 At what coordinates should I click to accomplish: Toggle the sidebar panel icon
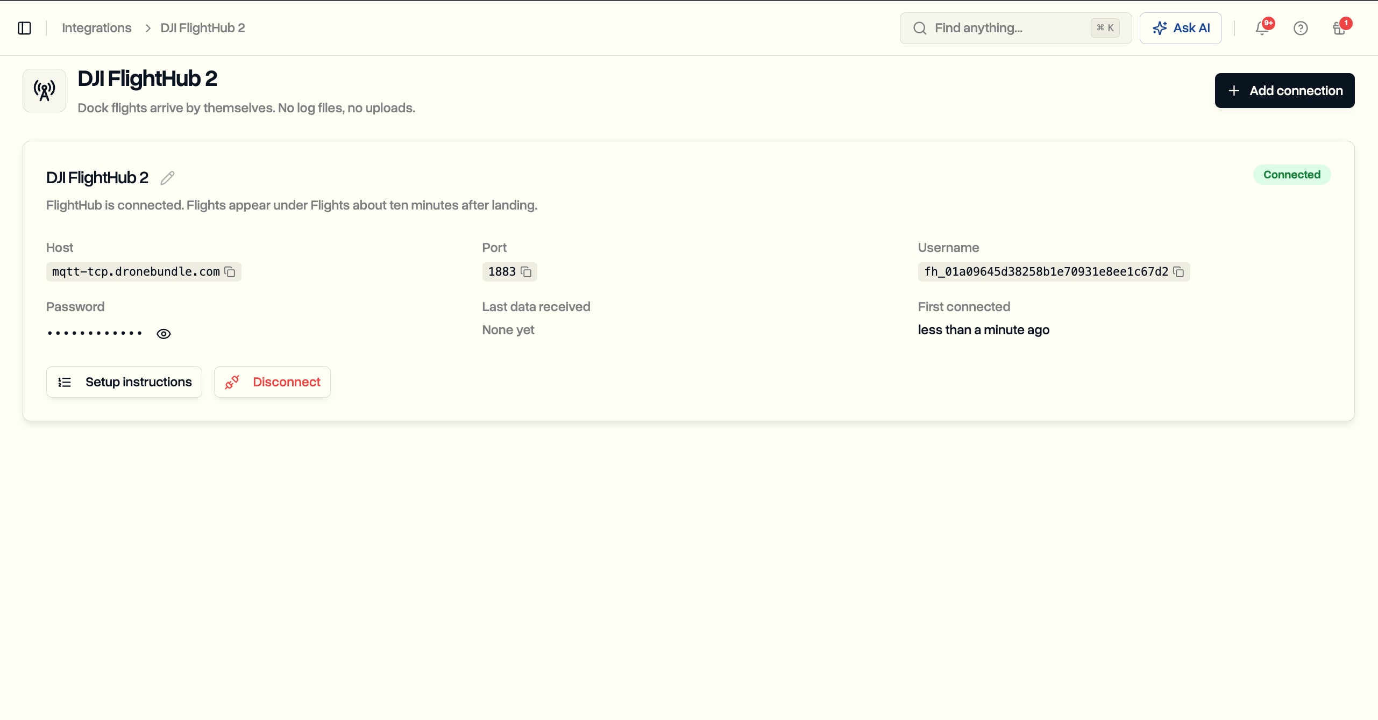point(25,28)
